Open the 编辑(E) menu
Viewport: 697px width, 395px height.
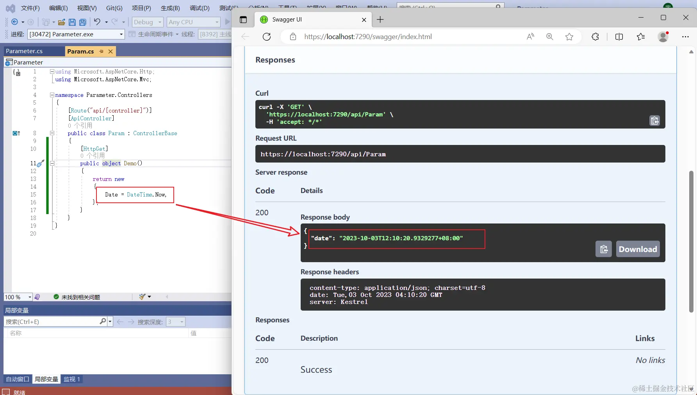click(x=58, y=8)
